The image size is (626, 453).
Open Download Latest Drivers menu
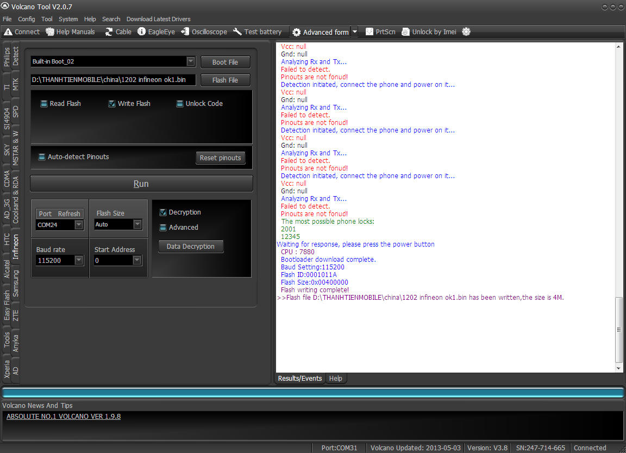click(159, 19)
